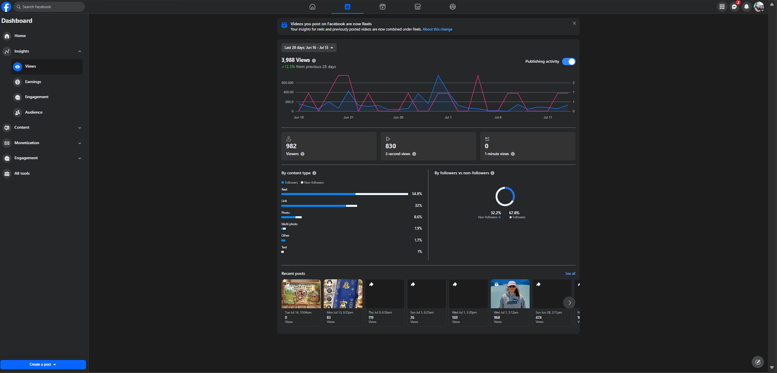777x373 pixels.
Task: Open All tools in sidebar
Action: click(x=42, y=173)
